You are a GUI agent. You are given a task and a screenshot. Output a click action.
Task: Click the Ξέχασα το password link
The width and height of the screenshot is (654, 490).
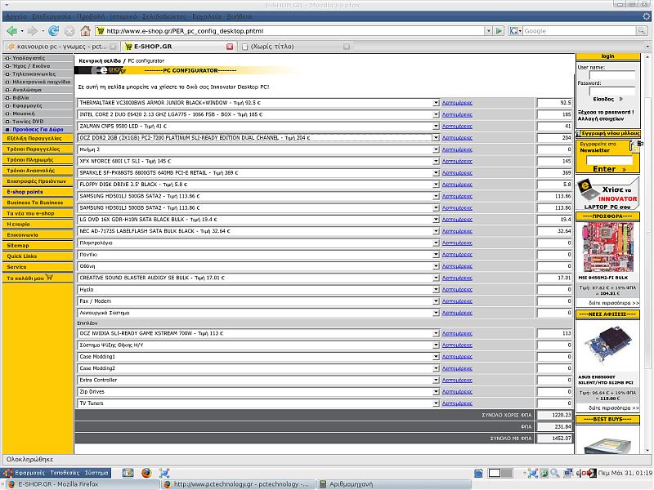point(606,113)
